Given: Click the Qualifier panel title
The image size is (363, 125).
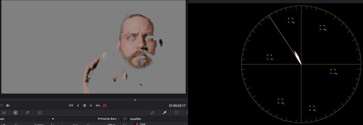Looking at the screenshot, I should click(136, 119).
